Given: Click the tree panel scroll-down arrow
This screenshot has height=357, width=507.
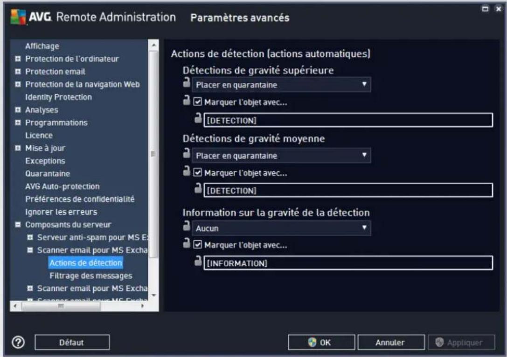Looking at the screenshot, I should [153, 296].
